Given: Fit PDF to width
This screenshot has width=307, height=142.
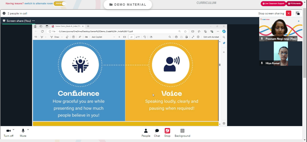Looking at the screenshot, I should pyautogui.click(x=124, y=37).
